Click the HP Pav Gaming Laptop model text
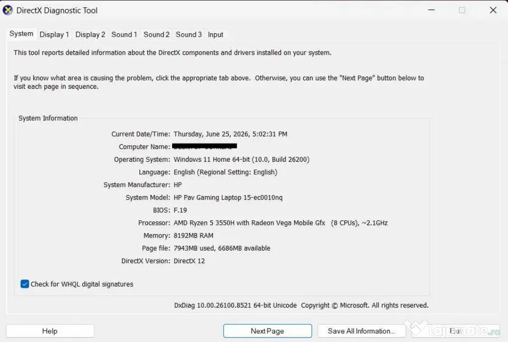The image size is (508, 342). coord(228,198)
